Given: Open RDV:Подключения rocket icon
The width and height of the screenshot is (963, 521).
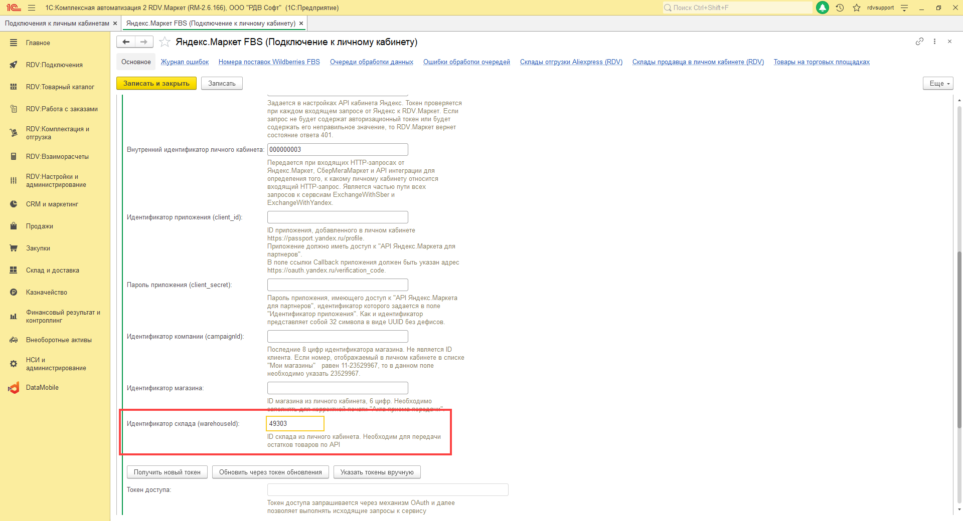Looking at the screenshot, I should click(x=14, y=65).
